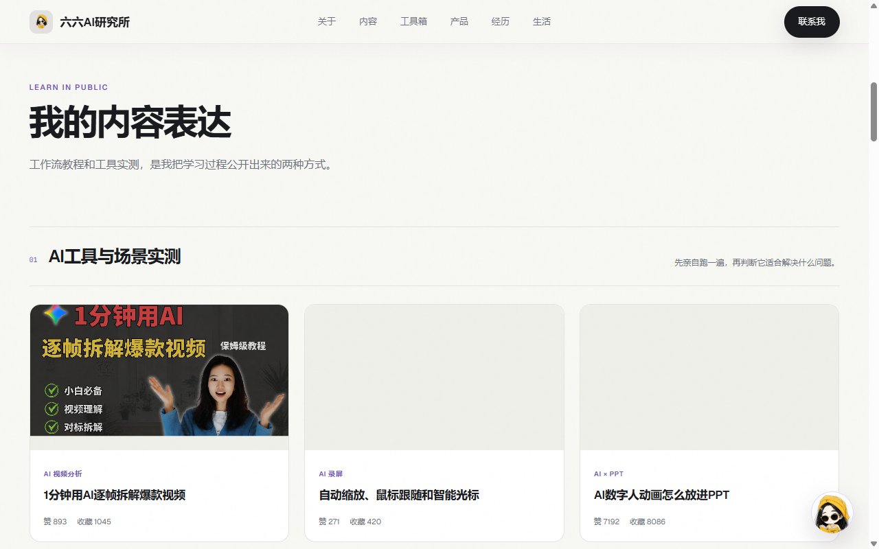
Task: Open the floating cartoon avatar chat icon
Action: [x=832, y=513]
